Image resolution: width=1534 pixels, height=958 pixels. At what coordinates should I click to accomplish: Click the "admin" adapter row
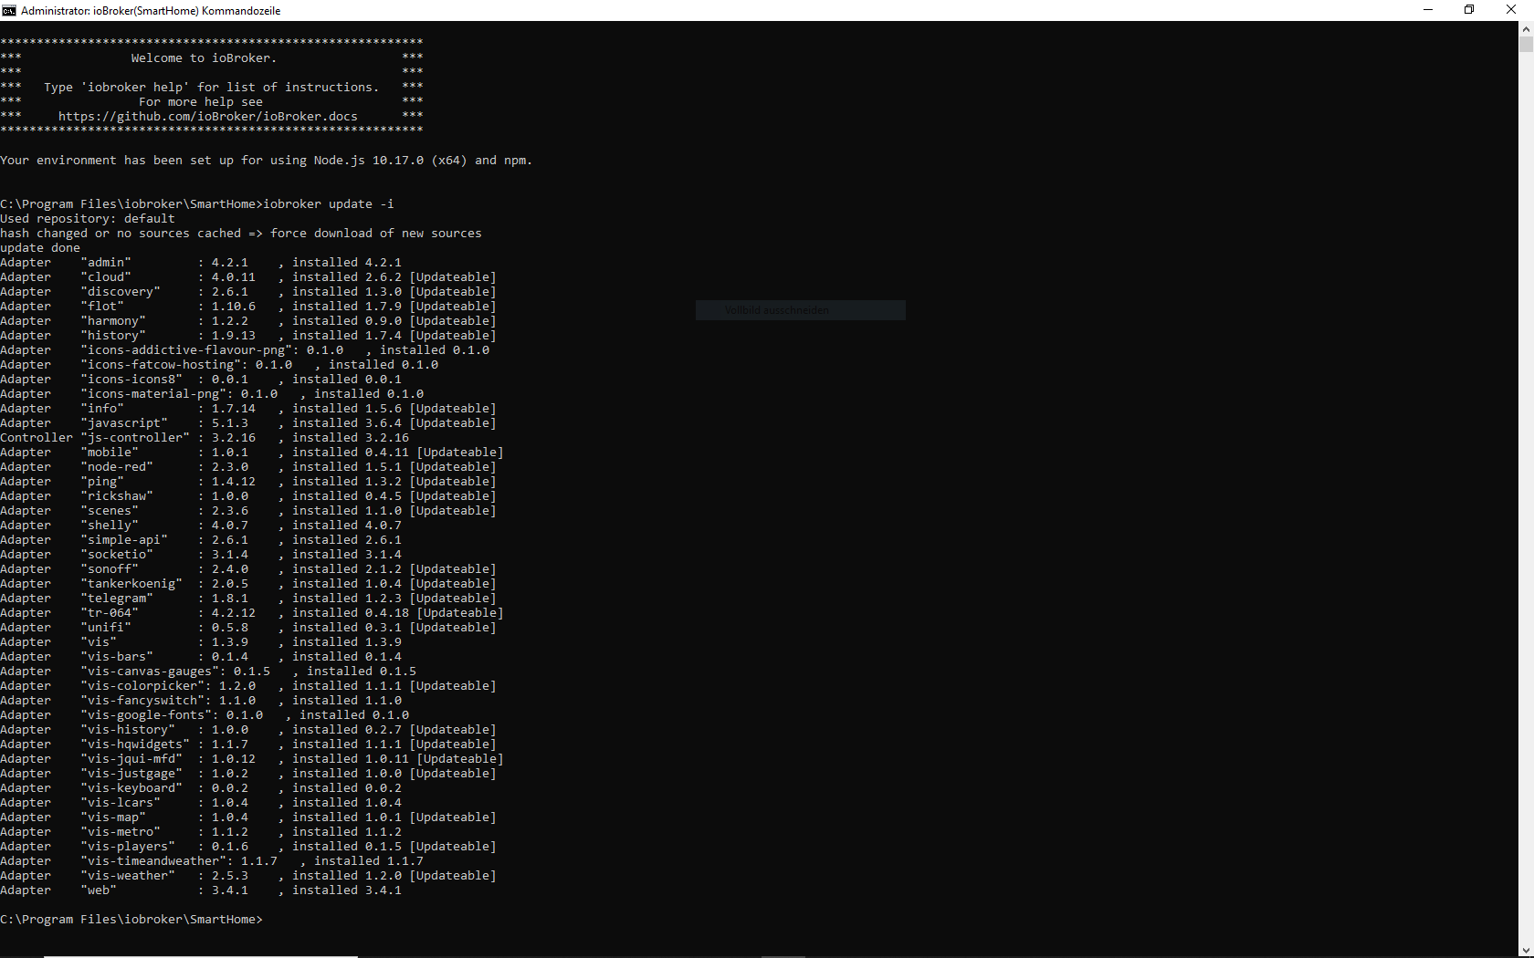[201, 263]
